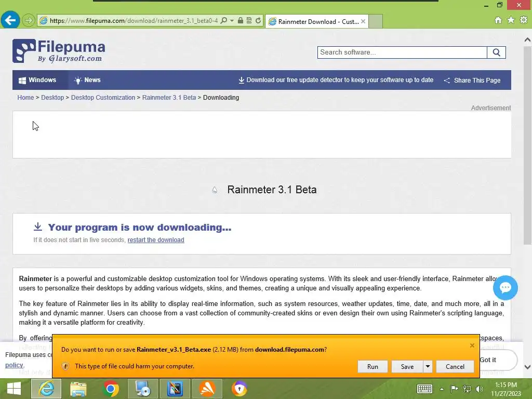Open a new blank tab
The height and width of the screenshot is (399, 532).
[376, 21]
